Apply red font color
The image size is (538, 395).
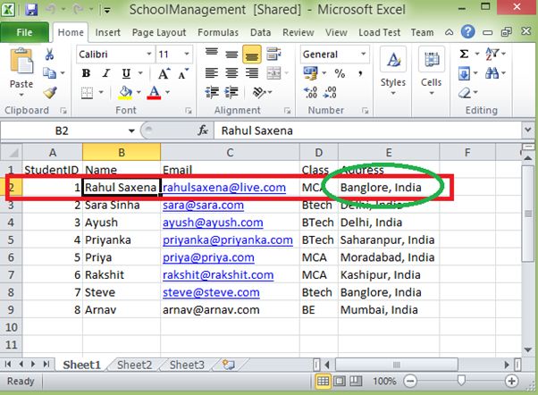coord(154,92)
